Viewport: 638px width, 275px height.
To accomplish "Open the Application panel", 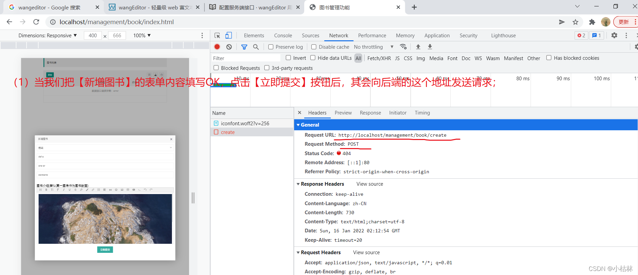I will pyautogui.click(x=437, y=36).
